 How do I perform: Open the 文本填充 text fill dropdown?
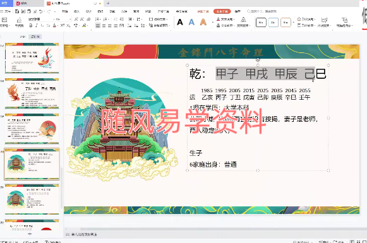[x=225, y=19]
